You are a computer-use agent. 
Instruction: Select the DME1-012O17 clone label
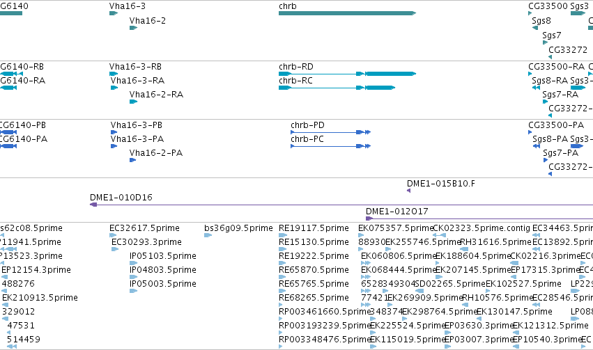pyautogui.click(x=396, y=212)
